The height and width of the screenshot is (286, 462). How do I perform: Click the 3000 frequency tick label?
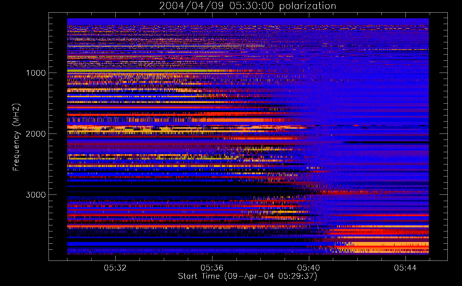(x=36, y=195)
